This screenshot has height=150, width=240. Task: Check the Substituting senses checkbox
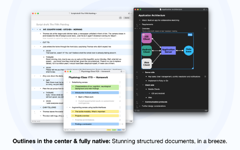(120, 82)
